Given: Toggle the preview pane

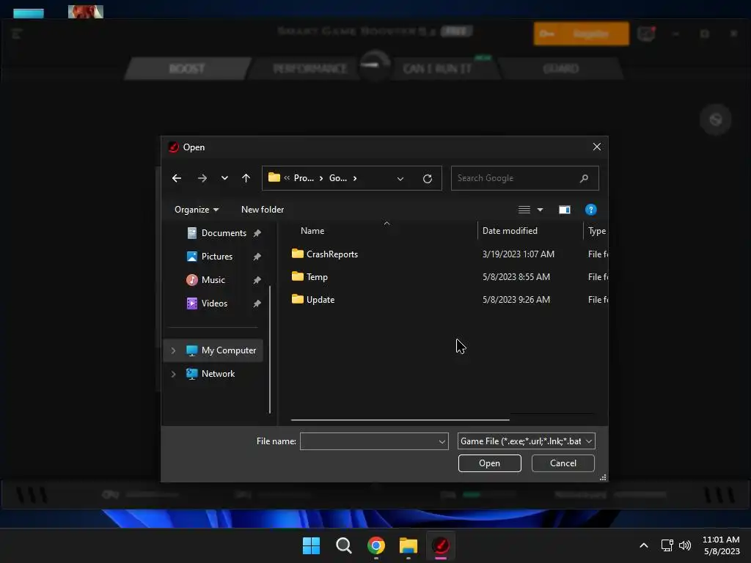Looking at the screenshot, I should click(x=565, y=210).
